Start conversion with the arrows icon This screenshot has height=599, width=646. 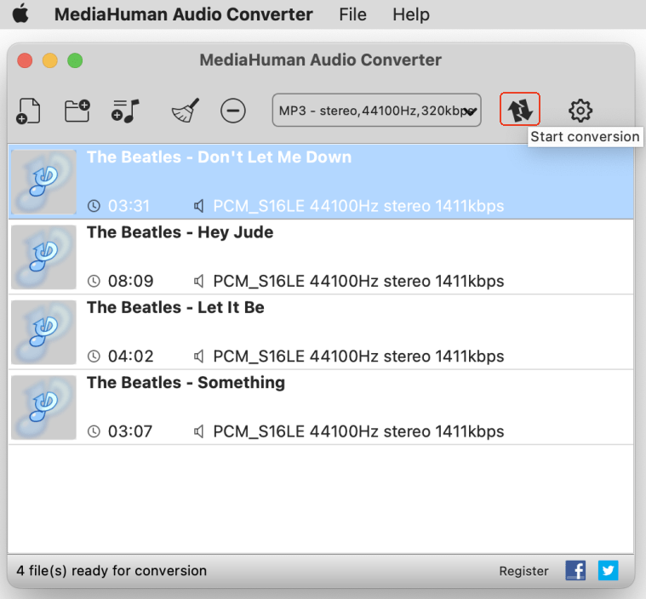tap(519, 110)
